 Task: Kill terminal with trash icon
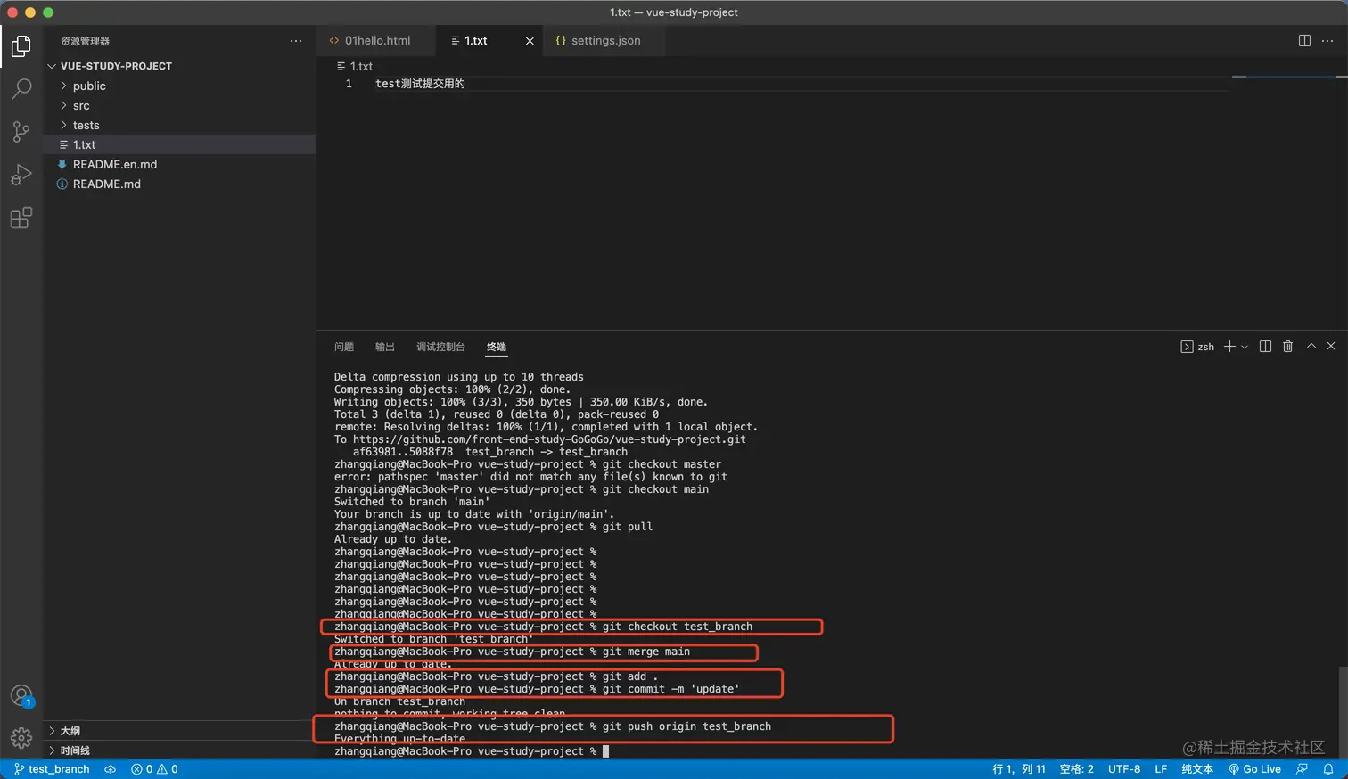[x=1287, y=347]
